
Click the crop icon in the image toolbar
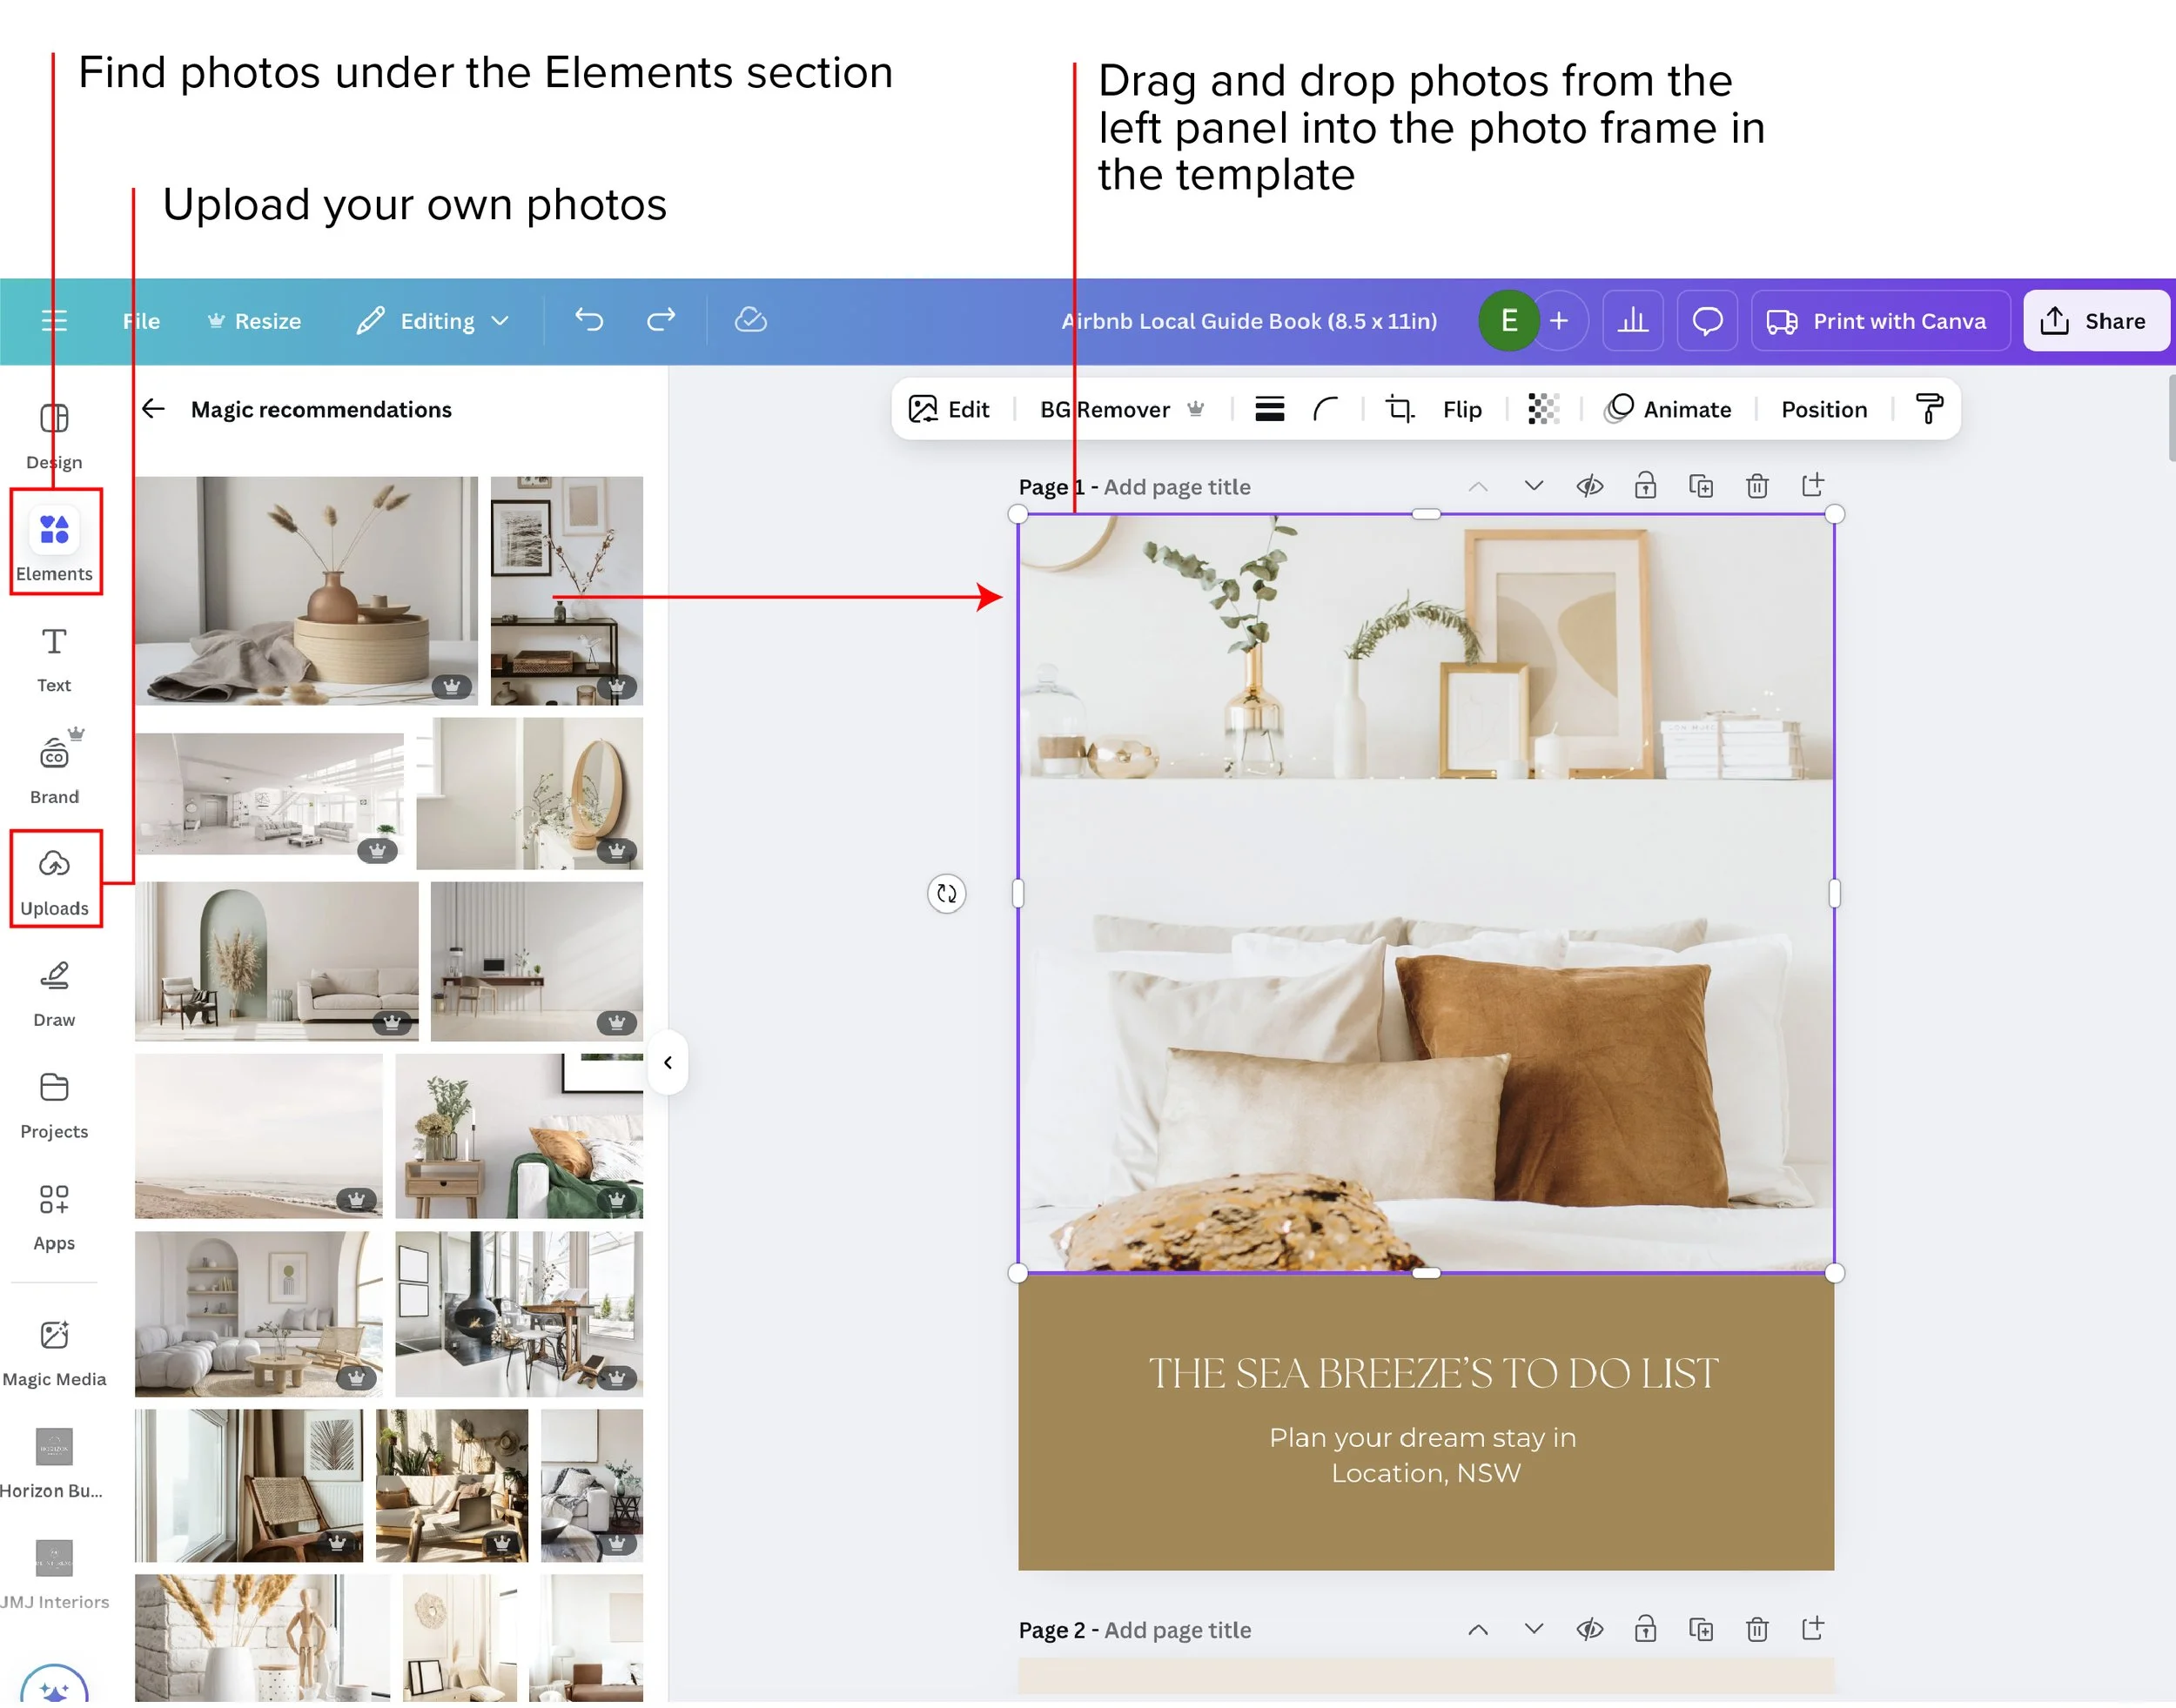1399,409
